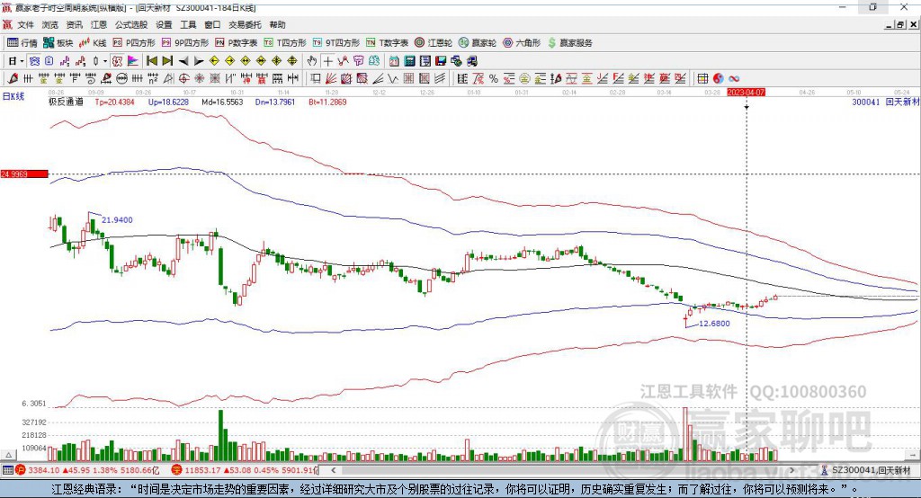
Task: Open the 帮助 menu
Action: [x=277, y=24]
